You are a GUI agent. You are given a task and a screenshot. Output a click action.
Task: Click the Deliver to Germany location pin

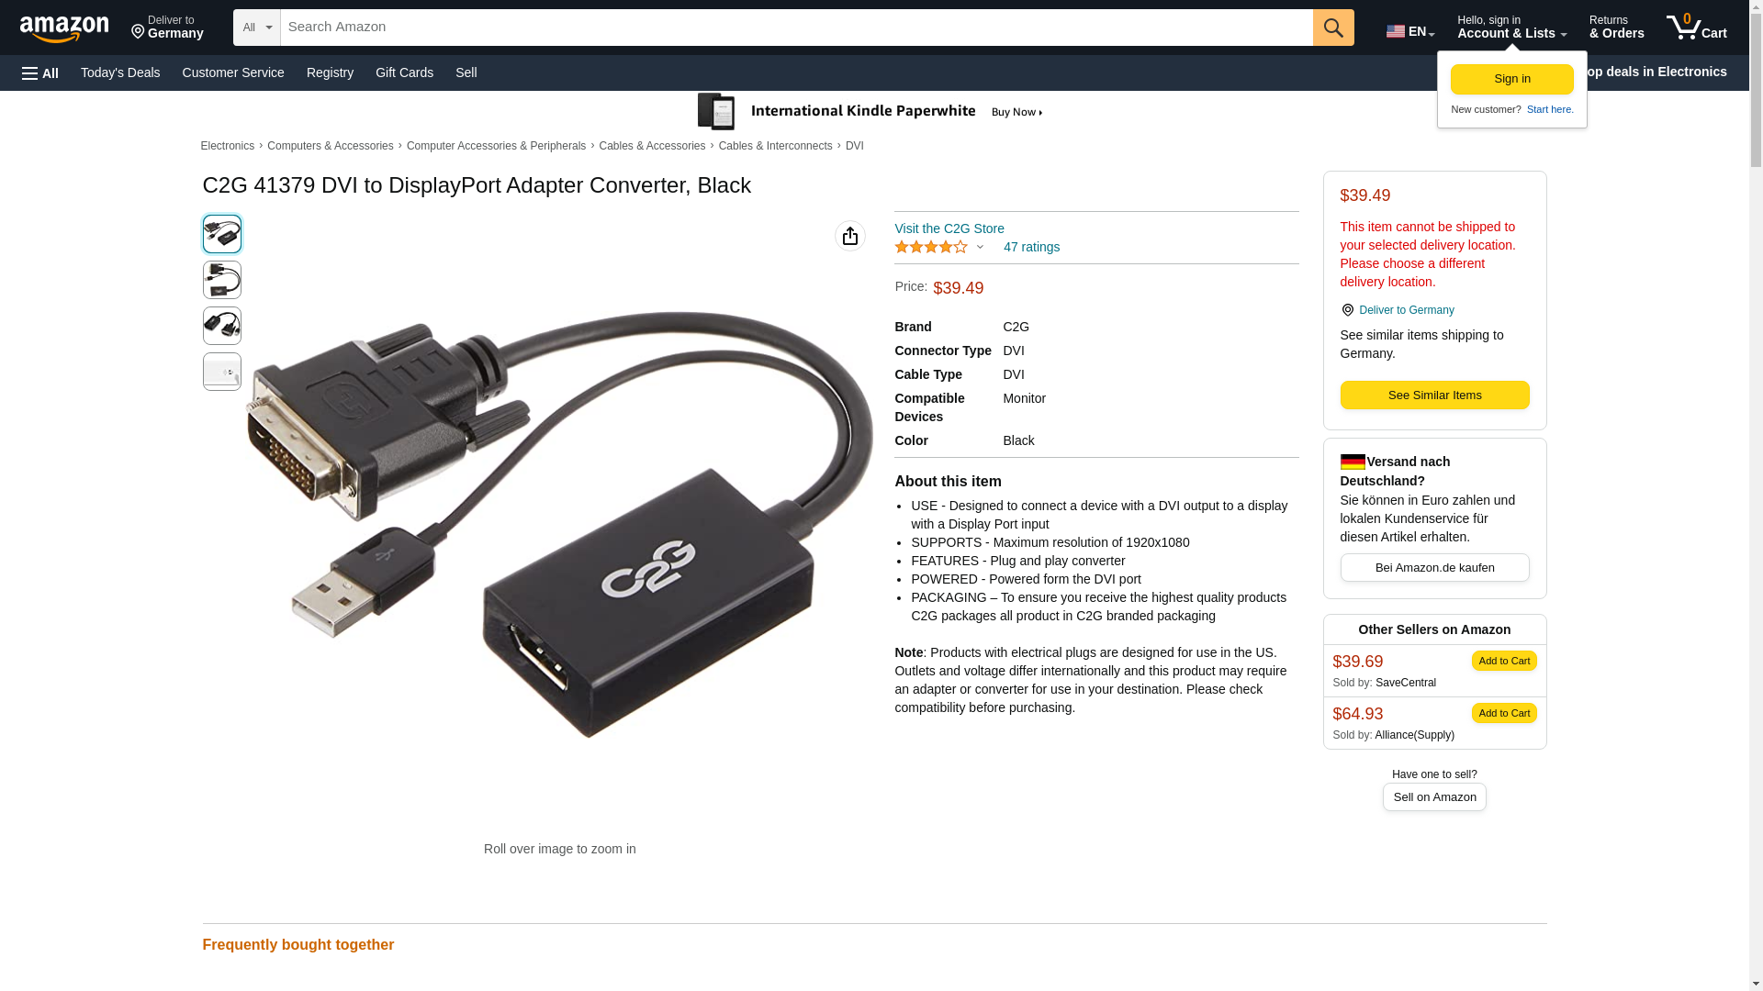coord(1347,310)
